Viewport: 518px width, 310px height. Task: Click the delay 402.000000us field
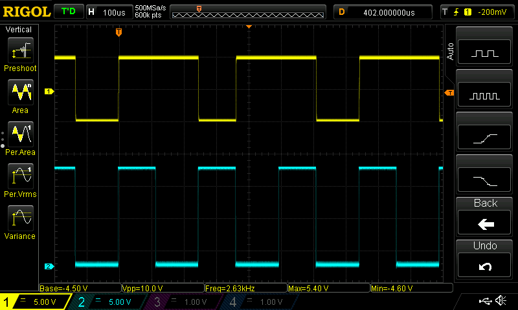point(383,12)
